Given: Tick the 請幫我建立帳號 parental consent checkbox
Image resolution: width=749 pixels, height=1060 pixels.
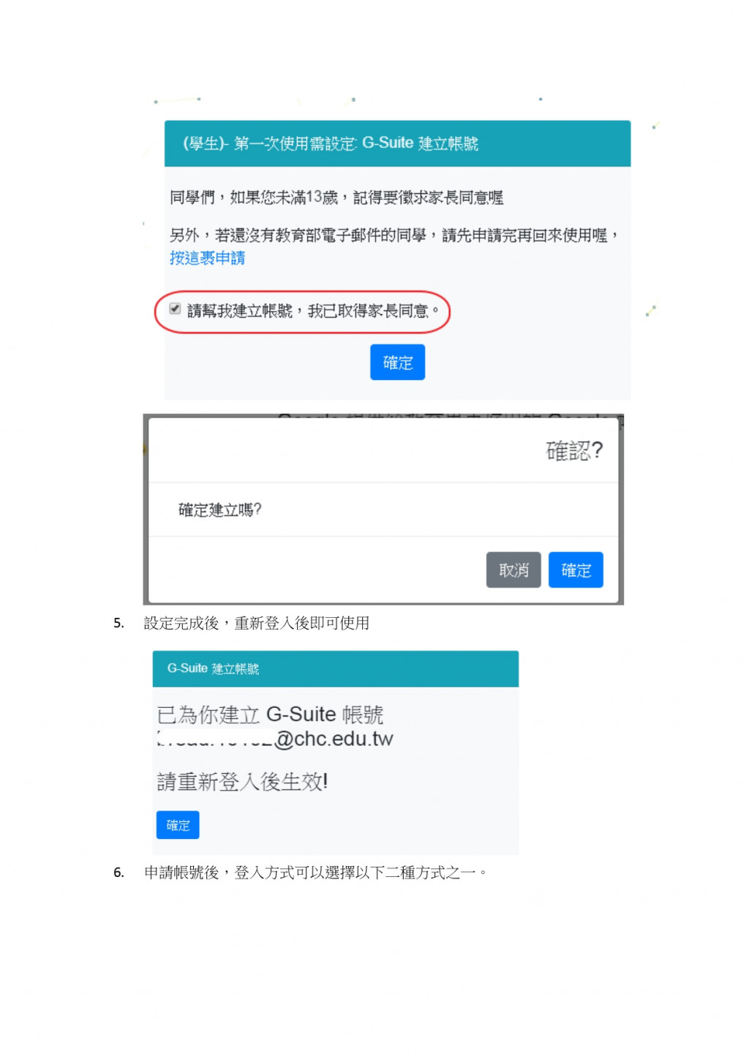Looking at the screenshot, I should point(175,309).
